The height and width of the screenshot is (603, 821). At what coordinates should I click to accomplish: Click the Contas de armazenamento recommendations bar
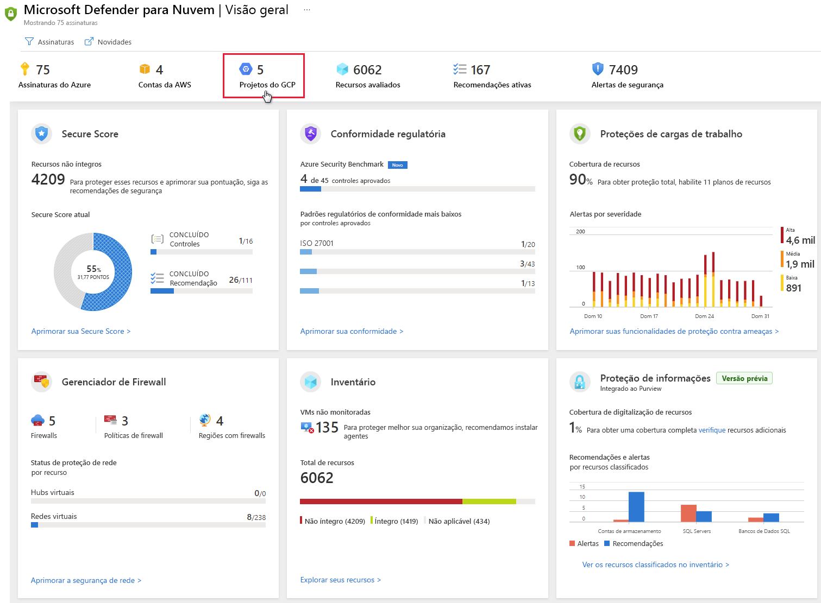636,507
